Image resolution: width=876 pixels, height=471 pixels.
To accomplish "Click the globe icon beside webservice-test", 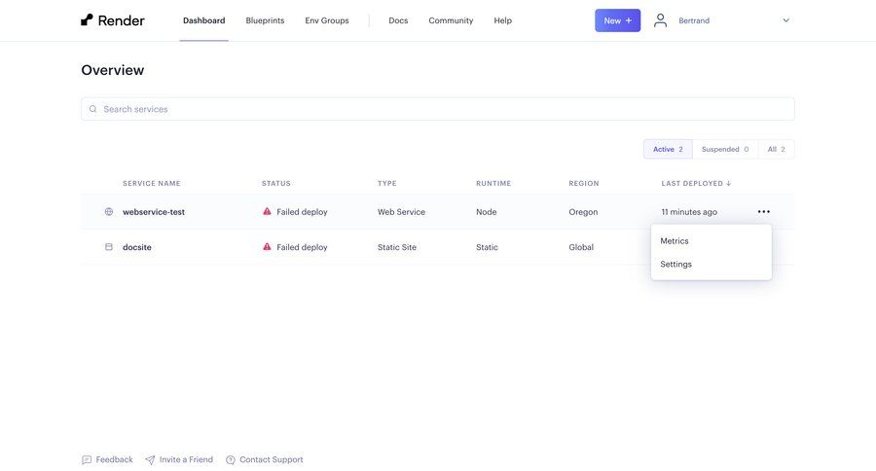I will (109, 212).
